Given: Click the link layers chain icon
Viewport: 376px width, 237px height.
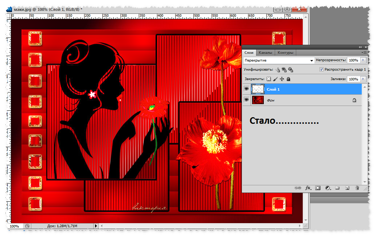Looking at the screenshot, I should [x=297, y=188].
